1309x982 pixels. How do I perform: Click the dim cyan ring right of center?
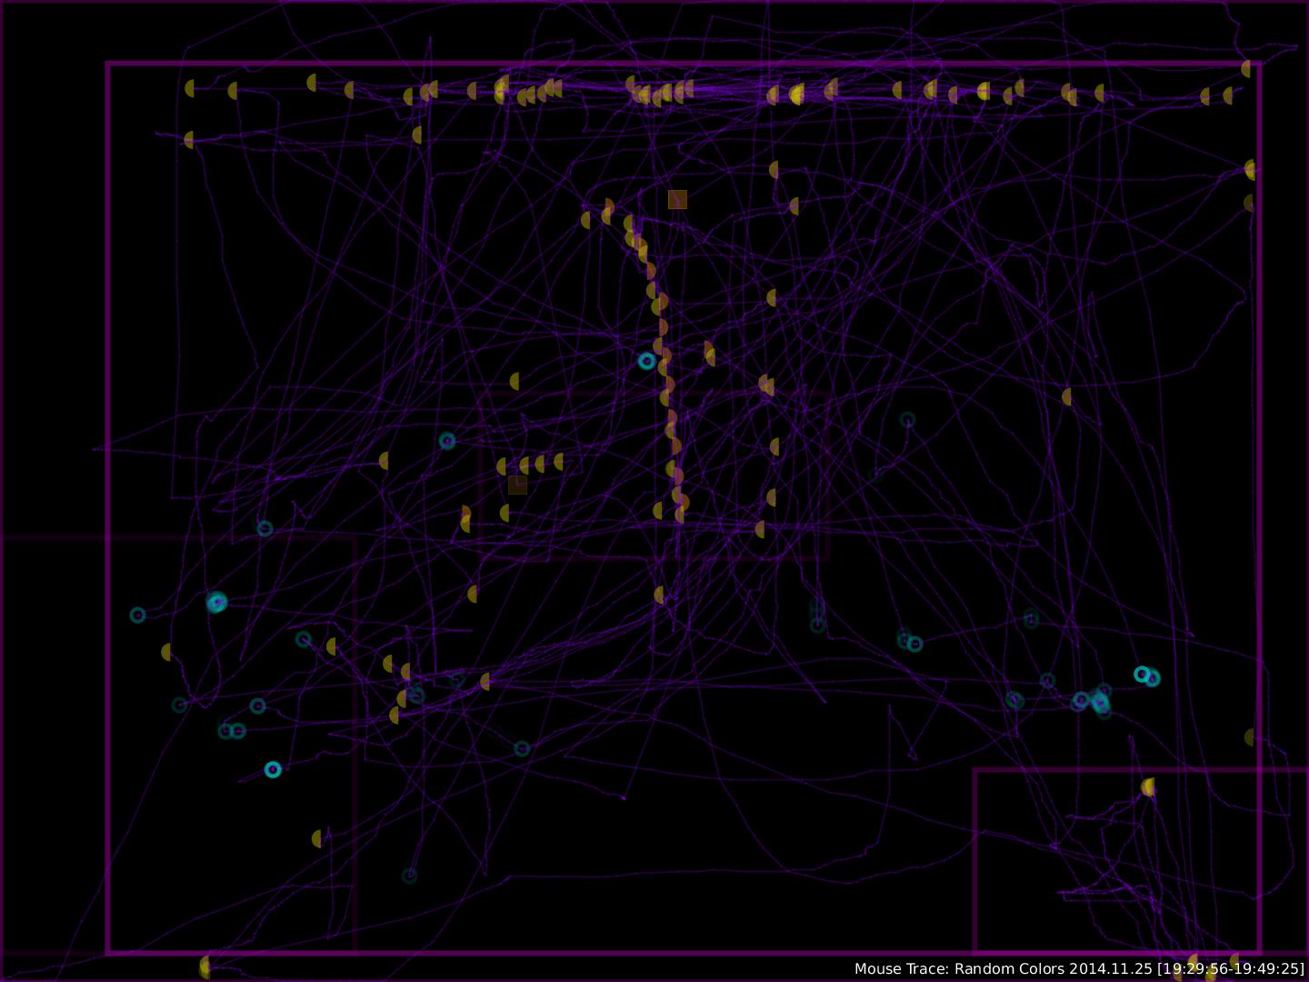click(x=907, y=419)
